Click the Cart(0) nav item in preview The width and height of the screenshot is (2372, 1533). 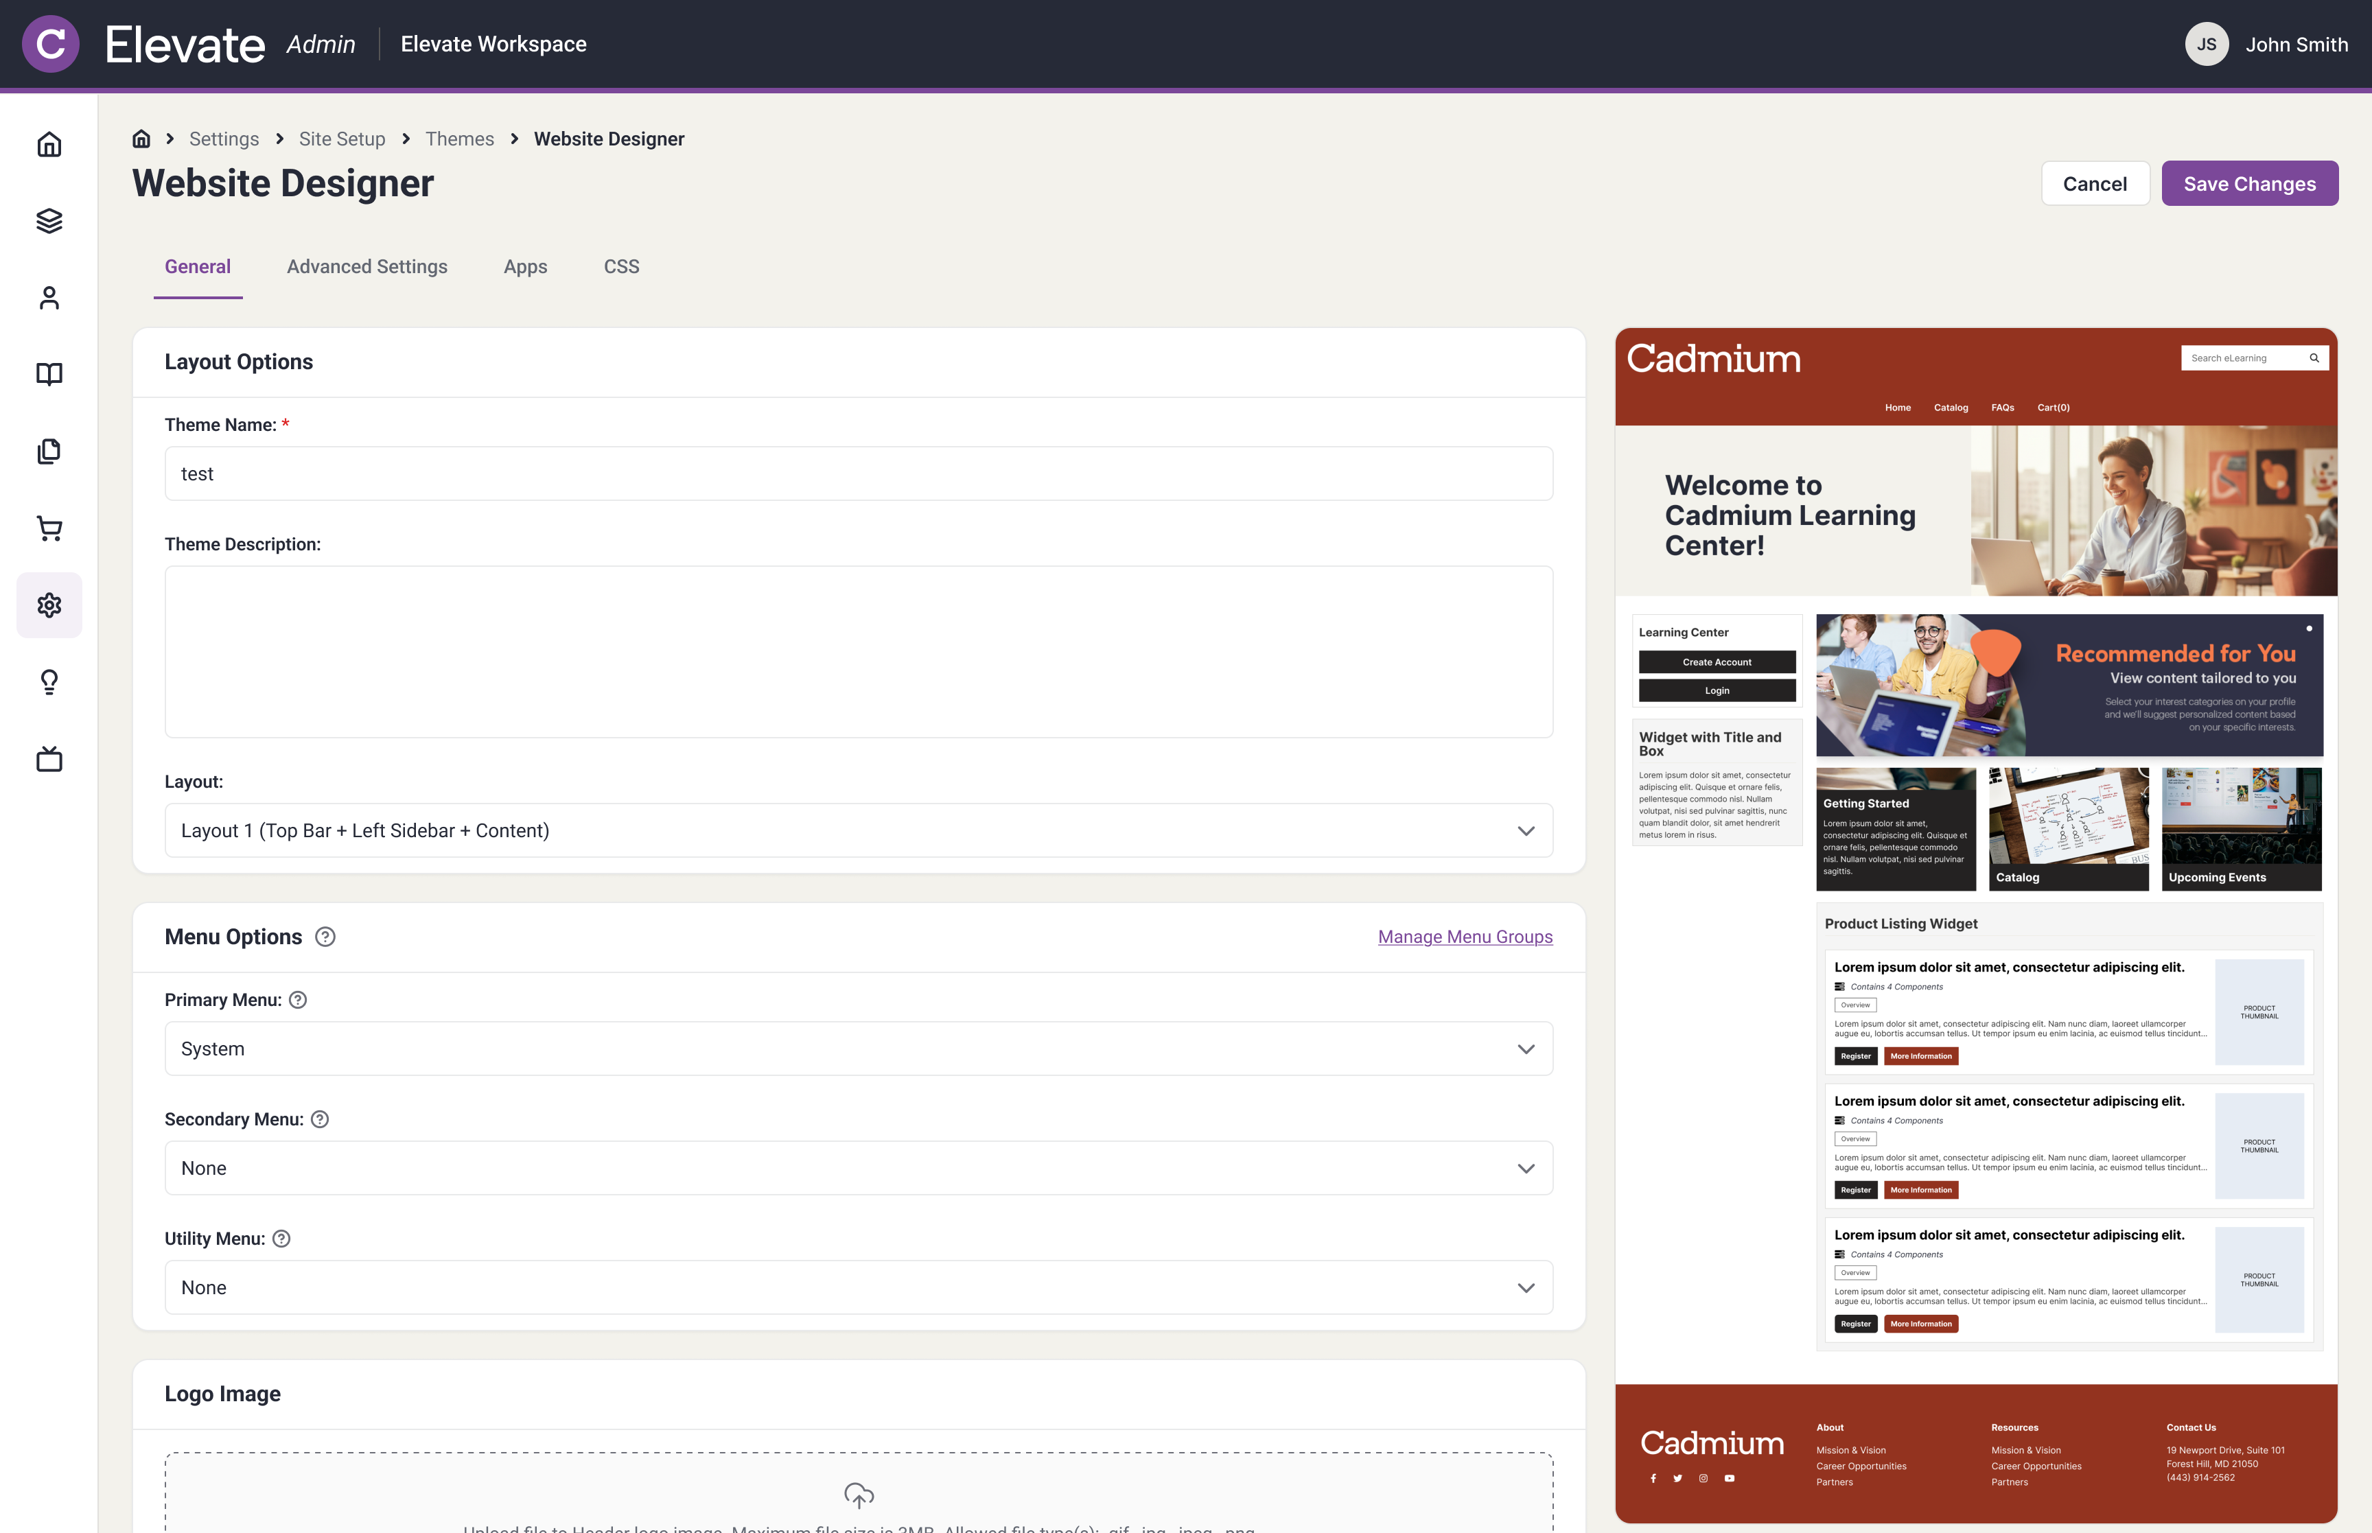2052,408
